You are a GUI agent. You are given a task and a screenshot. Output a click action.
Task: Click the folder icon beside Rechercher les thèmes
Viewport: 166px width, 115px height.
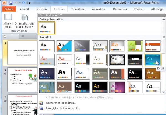[41, 103]
